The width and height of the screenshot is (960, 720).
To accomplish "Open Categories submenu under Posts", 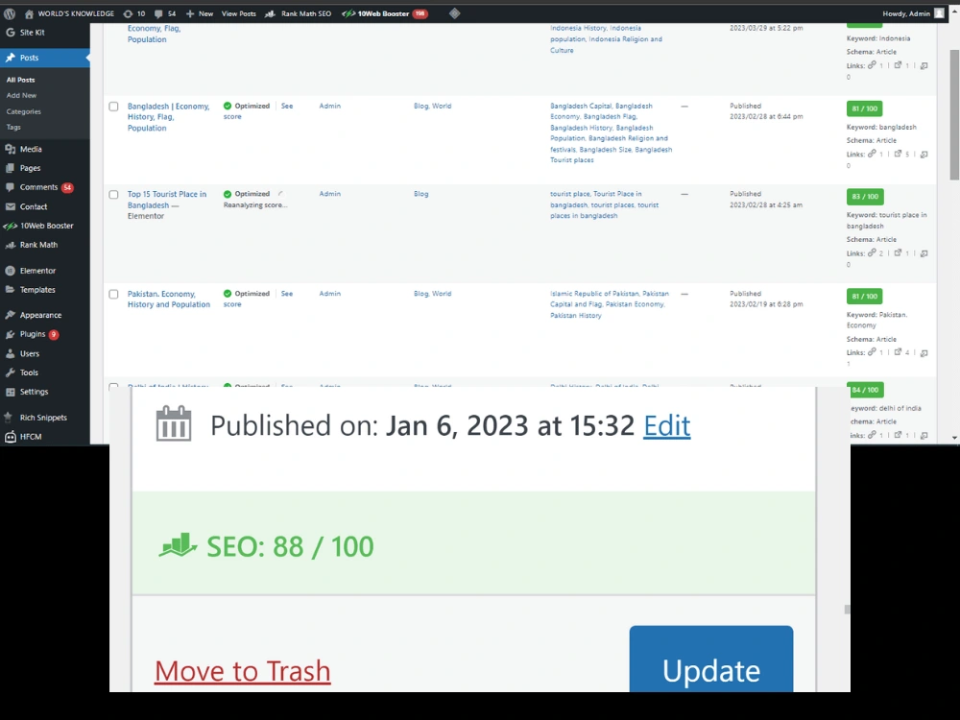I will (x=23, y=111).
